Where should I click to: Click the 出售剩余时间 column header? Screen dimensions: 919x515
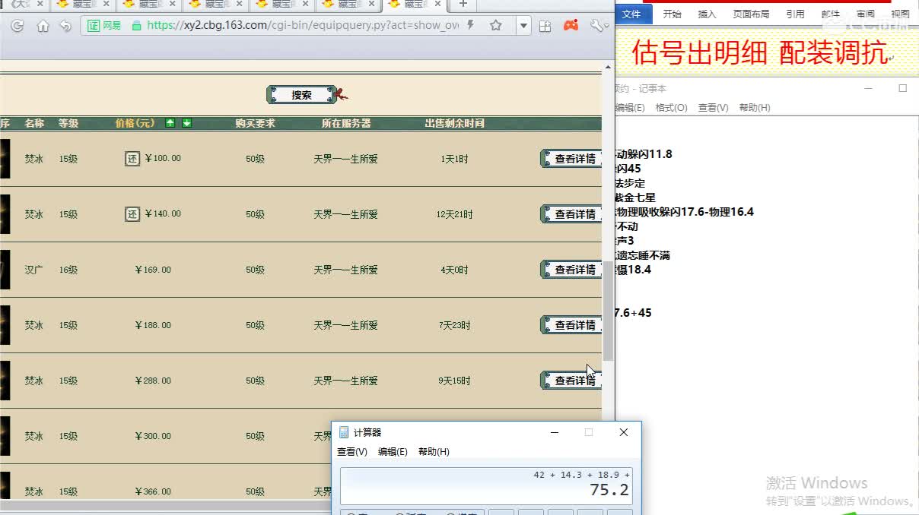454,123
